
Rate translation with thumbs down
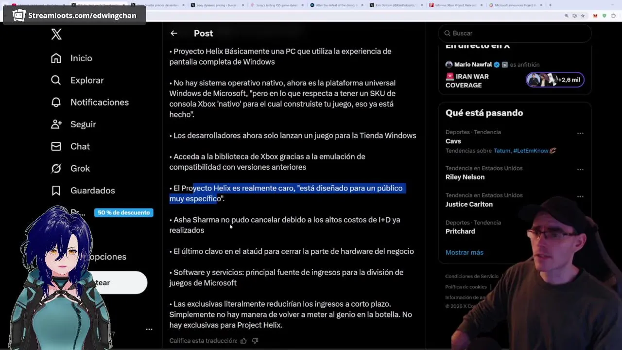pos(255,341)
